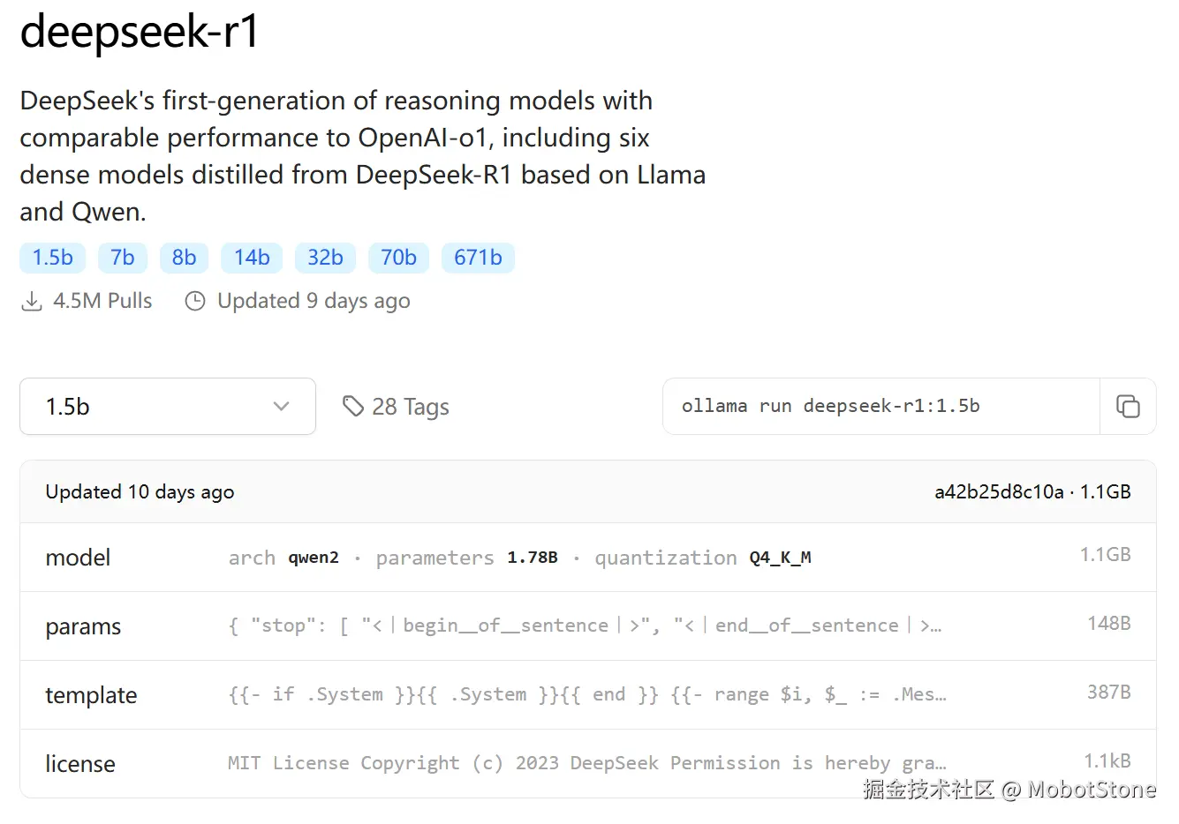Open the 1.5b version dropdown
1179x824 pixels.
168,407
